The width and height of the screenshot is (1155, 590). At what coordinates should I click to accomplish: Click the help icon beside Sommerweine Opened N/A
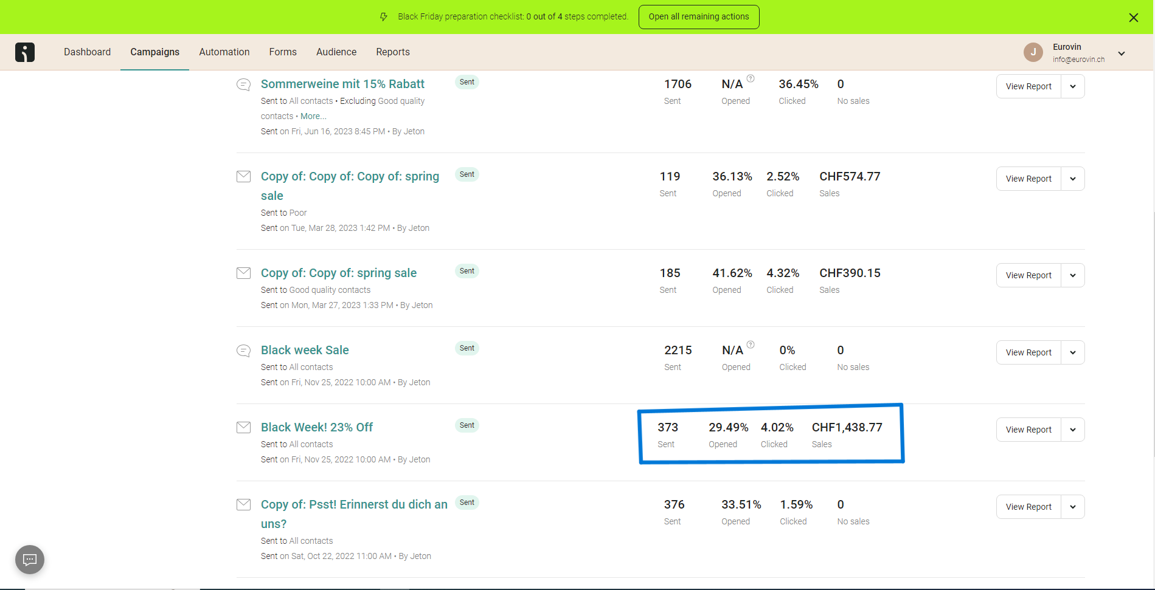click(751, 78)
